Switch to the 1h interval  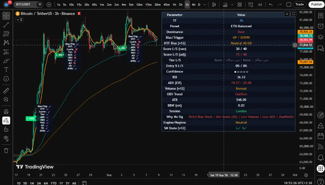click(174, 4)
